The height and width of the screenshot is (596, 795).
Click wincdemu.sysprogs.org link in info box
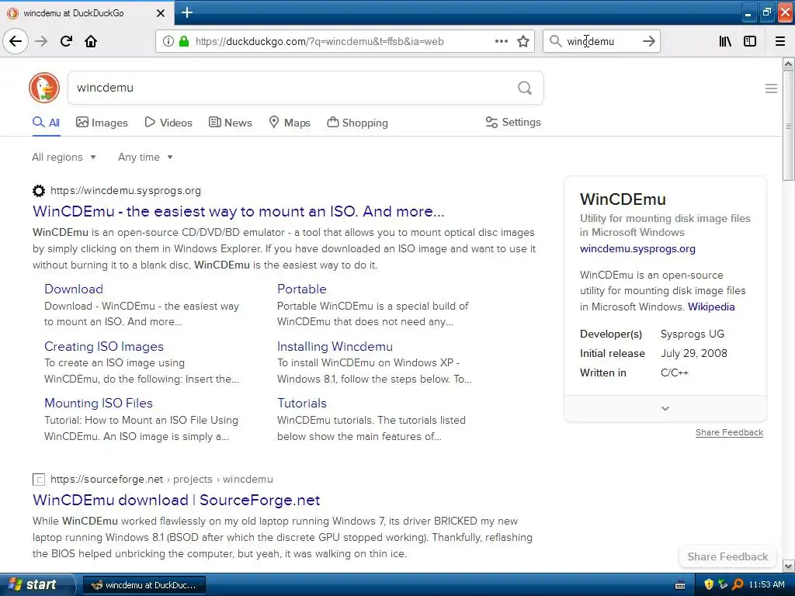[637, 249]
